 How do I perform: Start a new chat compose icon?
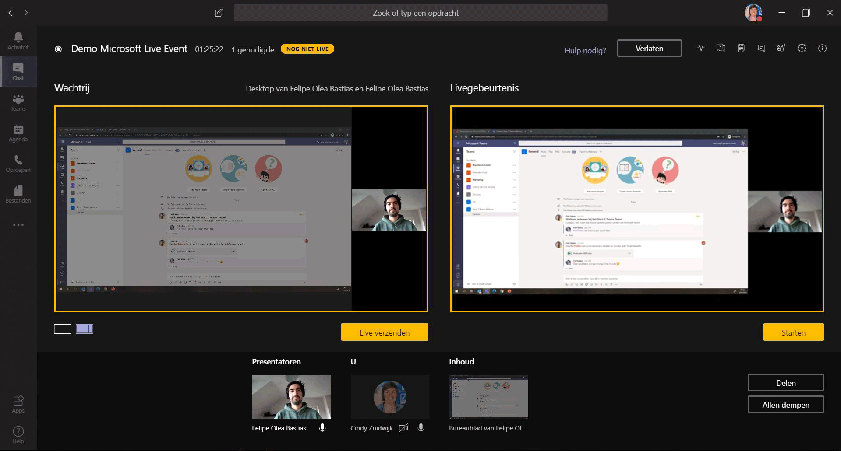pyautogui.click(x=218, y=13)
